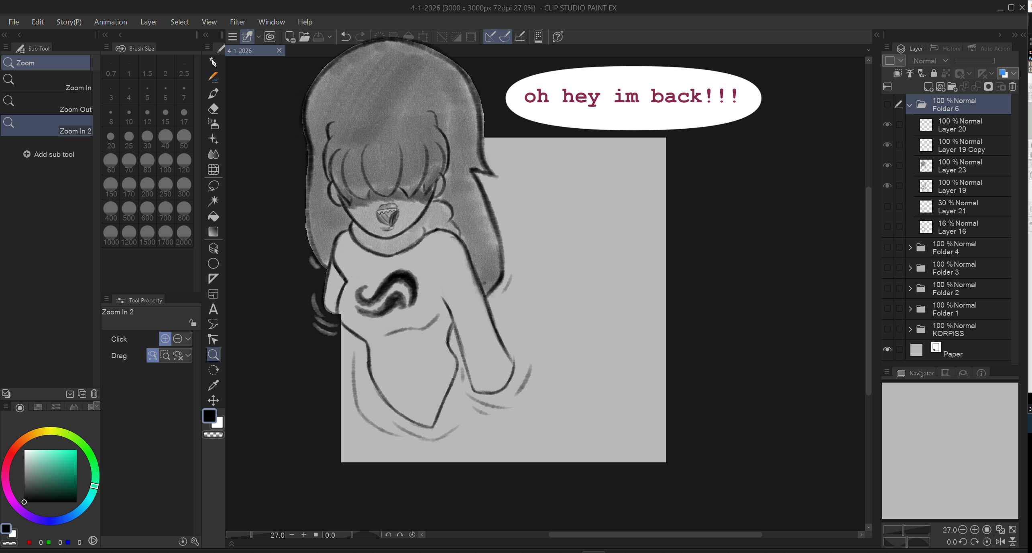Open the Story(P) menu

point(69,22)
